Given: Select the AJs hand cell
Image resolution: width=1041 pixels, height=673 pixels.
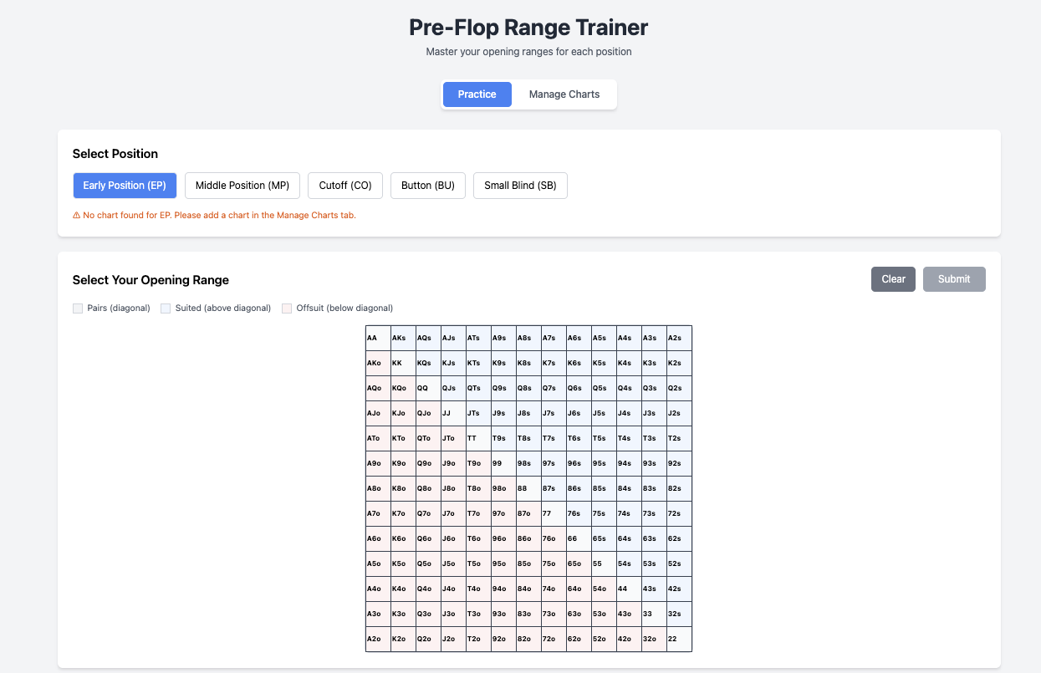Looking at the screenshot, I should [454, 339].
